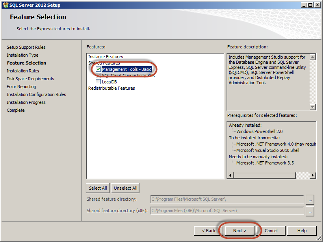The height and width of the screenshot is (242, 323).
Task: Check the Management Tools - Basic checkbox
Action: [x=98, y=69]
